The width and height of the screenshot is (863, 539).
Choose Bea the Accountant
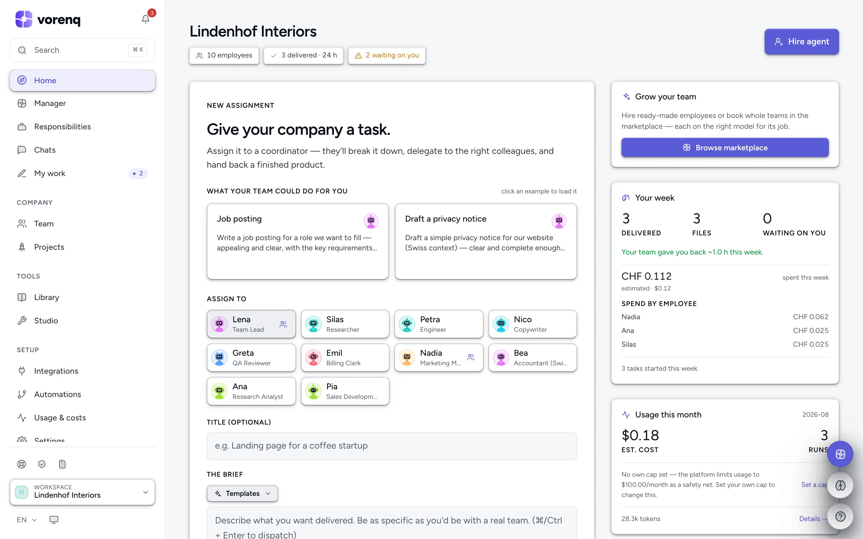coord(532,358)
